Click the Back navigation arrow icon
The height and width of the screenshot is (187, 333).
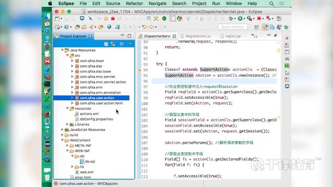[x=151, y=27]
